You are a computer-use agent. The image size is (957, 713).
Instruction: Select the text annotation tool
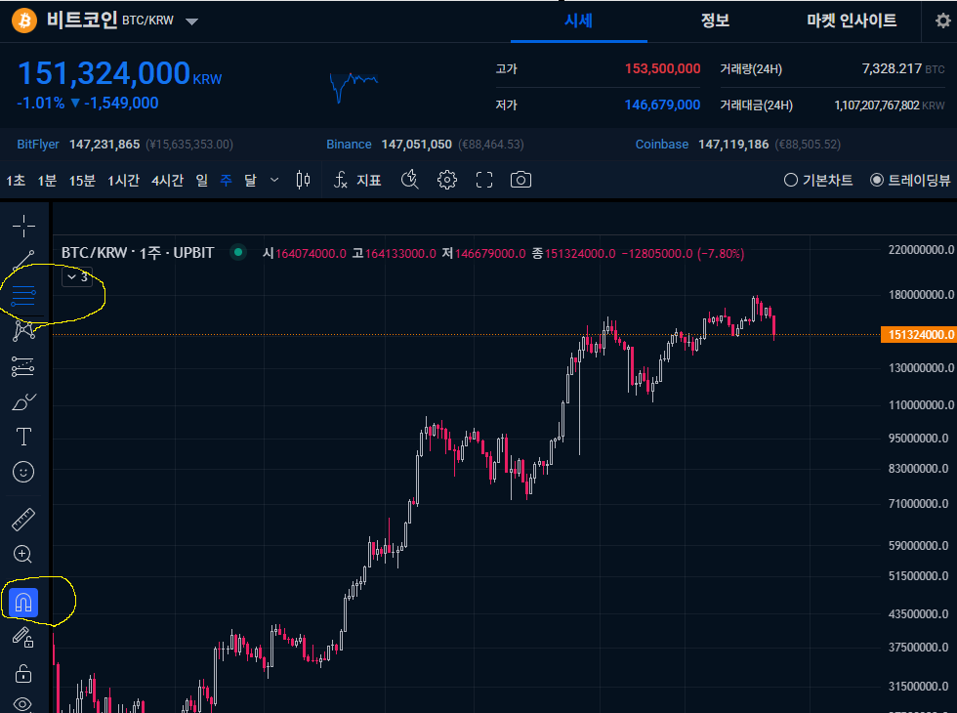pyautogui.click(x=23, y=437)
